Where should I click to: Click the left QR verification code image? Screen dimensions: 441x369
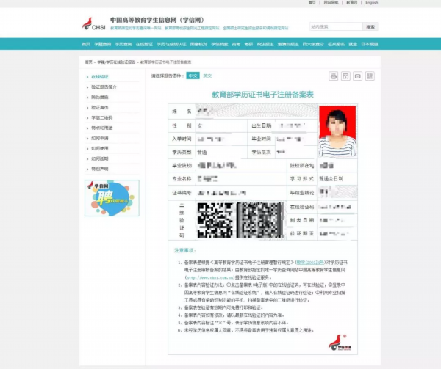215,220
